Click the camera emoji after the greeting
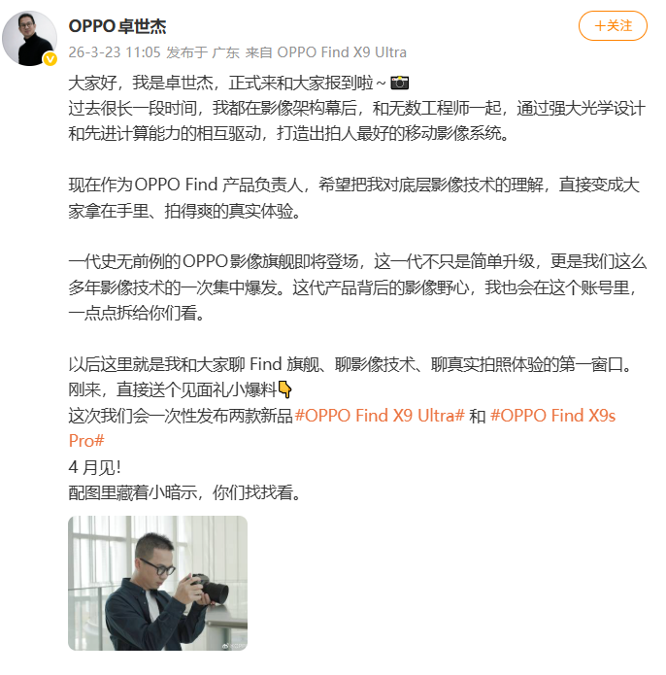Viewport: 666px width, 675px height. (x=399, y=83)
